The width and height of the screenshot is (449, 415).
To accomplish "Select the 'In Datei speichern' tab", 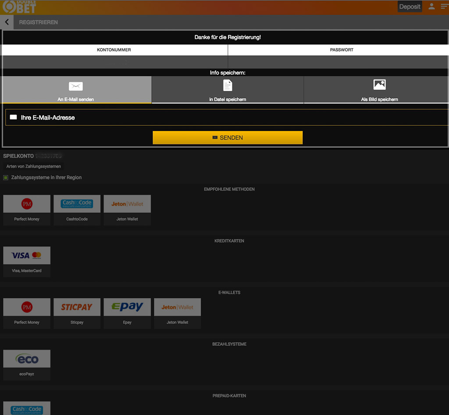I will (x=228, y=89).
